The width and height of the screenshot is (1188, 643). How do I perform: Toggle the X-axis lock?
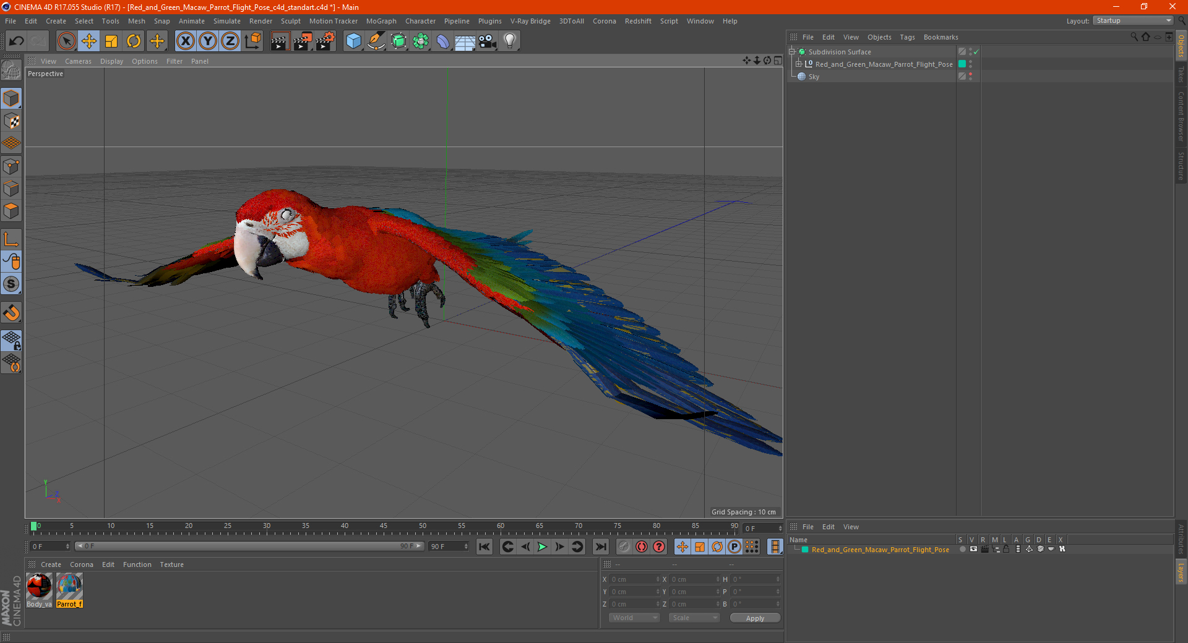[185, 41]
